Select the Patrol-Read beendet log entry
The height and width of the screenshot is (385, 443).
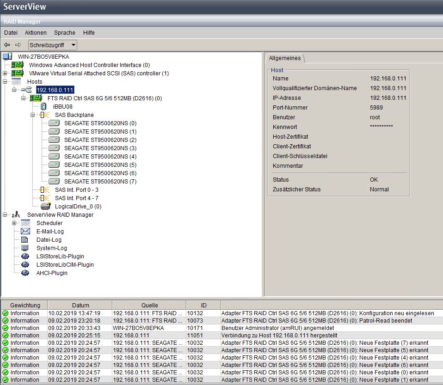(x=317, y=321)
